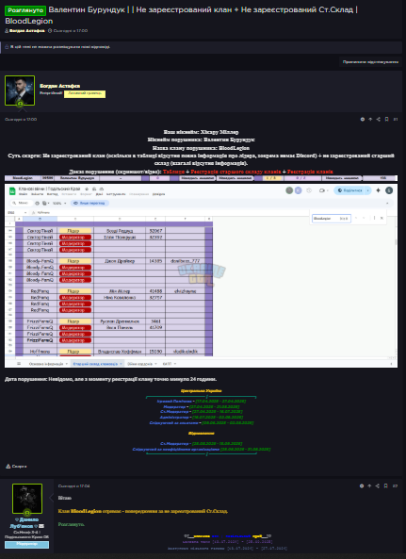Screen dimensions: 406x559
Task: Open dropdown arrow on Основна інформація tab
Action: pos(67,364)
